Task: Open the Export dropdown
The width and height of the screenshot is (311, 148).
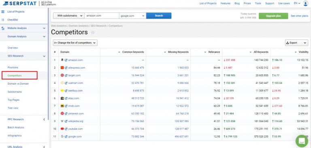Action: [296, 43]
